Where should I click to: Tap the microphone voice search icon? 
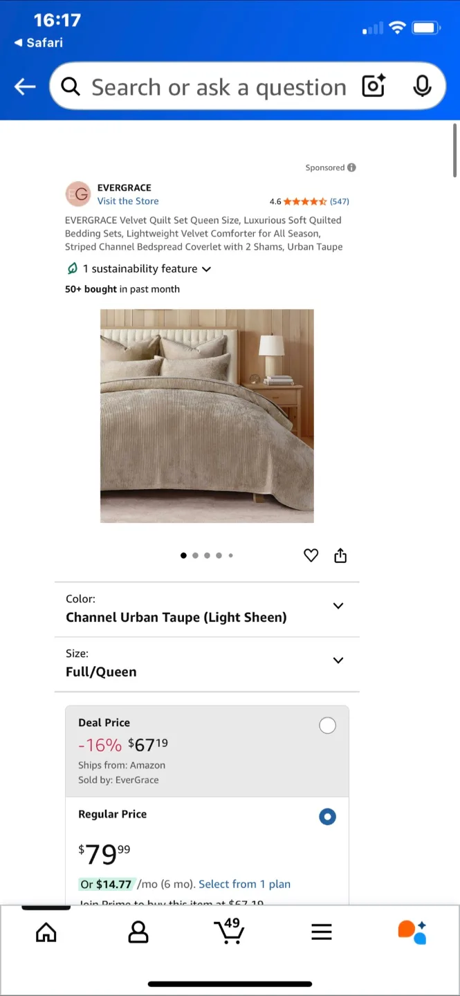(x=422, y=86)
